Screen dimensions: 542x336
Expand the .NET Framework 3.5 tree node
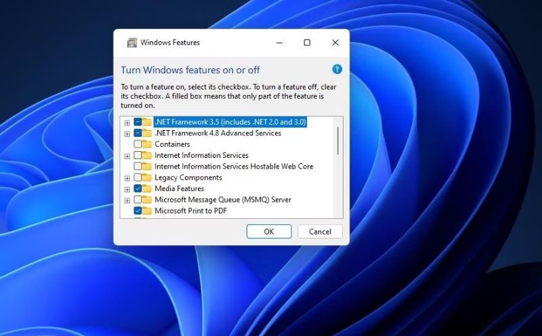click(127, 123)
